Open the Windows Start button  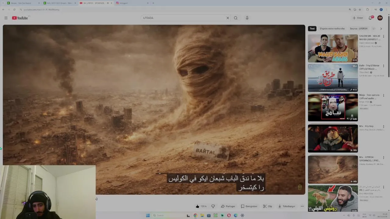148,215
